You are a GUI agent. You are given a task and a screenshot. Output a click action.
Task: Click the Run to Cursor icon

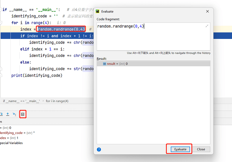[15, 114]
